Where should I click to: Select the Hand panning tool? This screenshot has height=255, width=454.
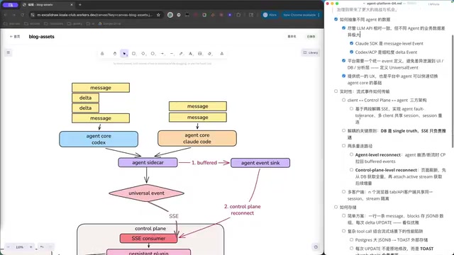coord(115,54)
